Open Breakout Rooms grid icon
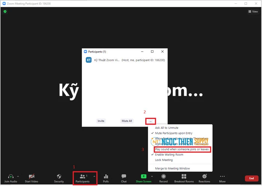The height and width of the screenshot is (195, 262). tap(184, 176)
